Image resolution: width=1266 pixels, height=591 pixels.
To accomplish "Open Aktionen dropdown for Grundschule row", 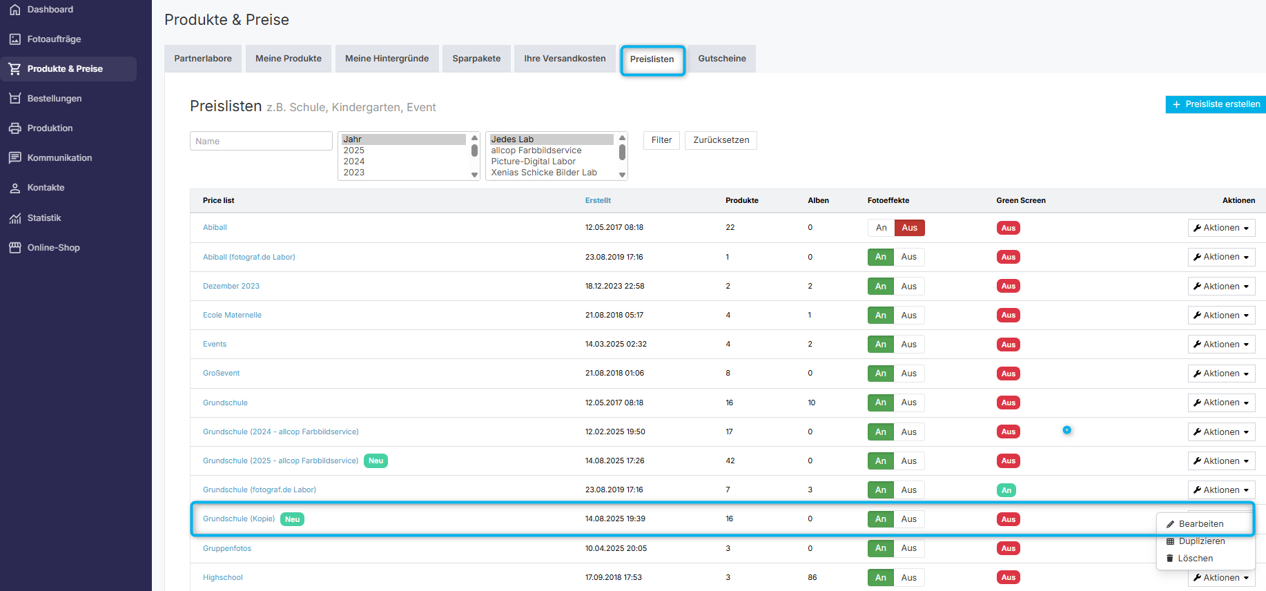I will [1221, 403].
